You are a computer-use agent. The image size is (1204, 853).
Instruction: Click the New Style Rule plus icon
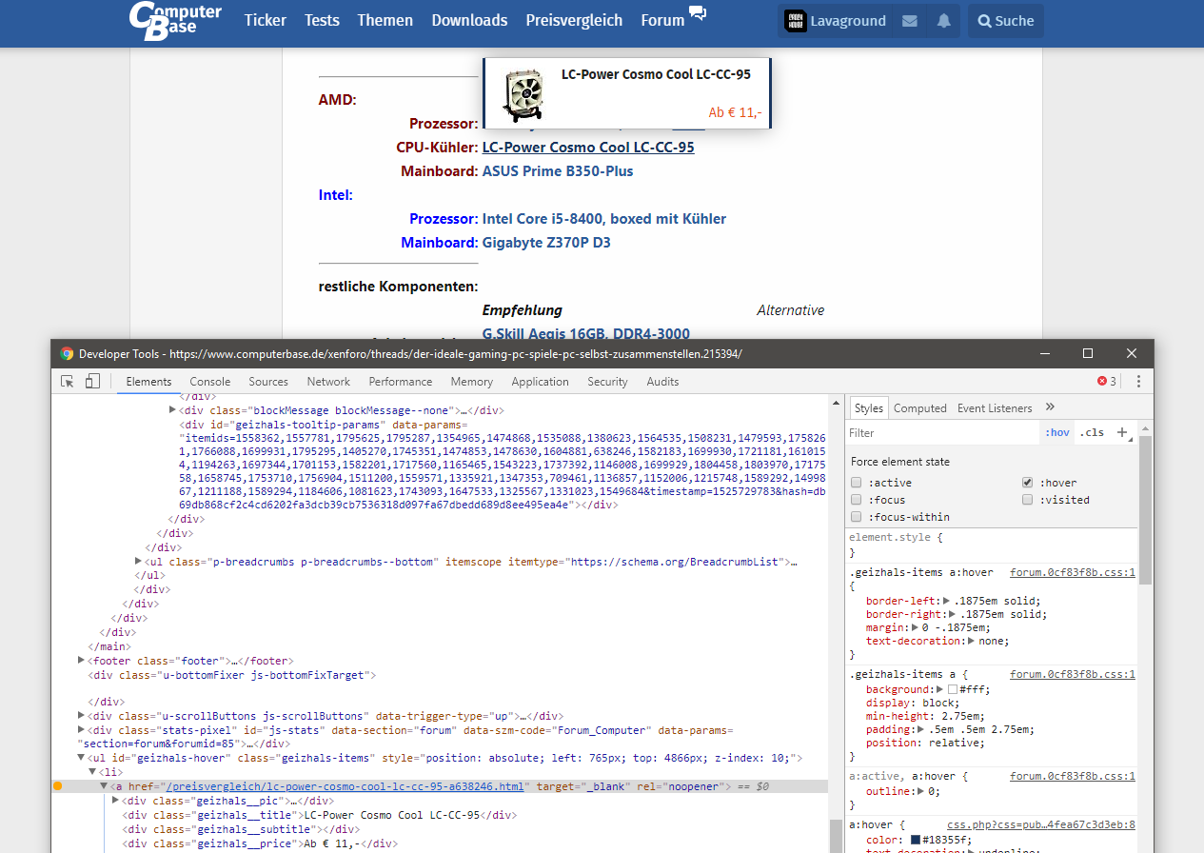click(x=1122, y=432)
